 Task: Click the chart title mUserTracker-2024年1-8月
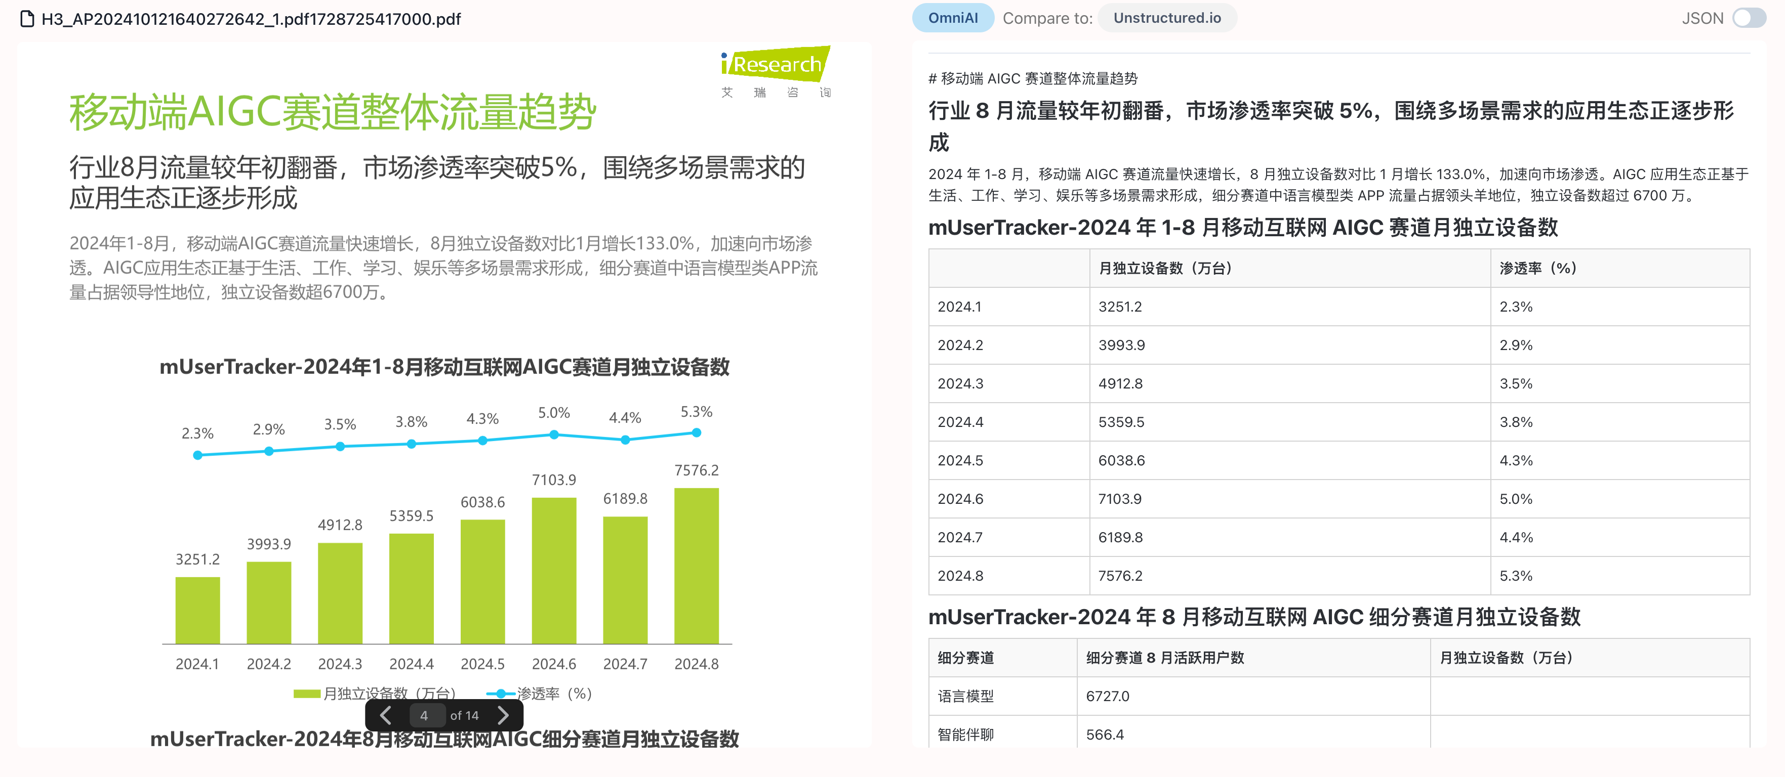pyautogui.click(x=444, y=366)
